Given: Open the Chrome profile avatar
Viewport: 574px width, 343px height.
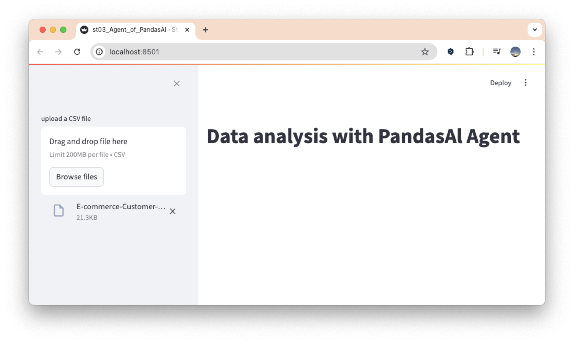Looking at the screenshot, I should point(515,52).
